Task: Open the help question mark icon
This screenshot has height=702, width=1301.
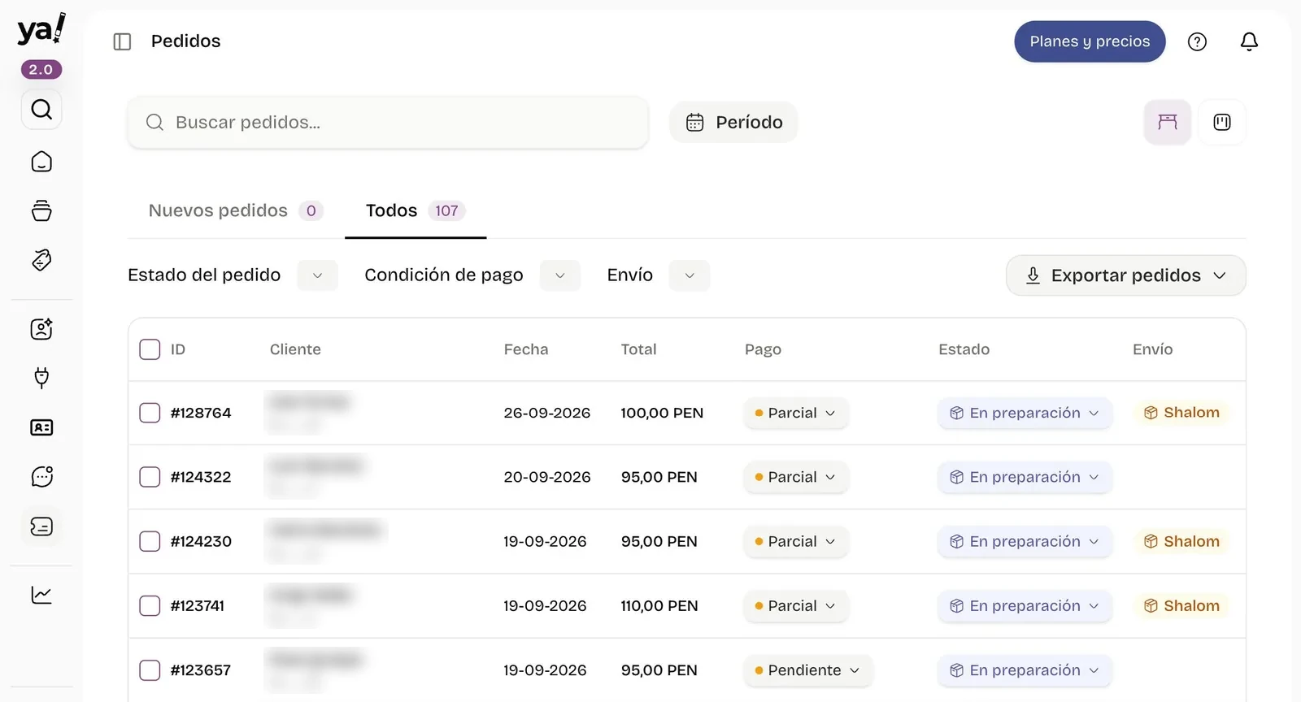Action: click(x=1197, y=41)
